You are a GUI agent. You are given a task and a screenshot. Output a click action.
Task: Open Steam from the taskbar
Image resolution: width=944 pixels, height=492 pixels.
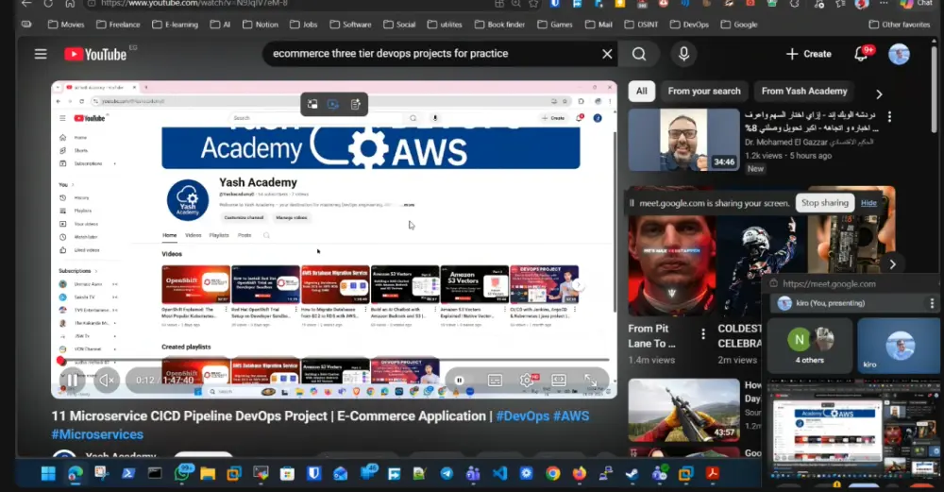[632, 474]
